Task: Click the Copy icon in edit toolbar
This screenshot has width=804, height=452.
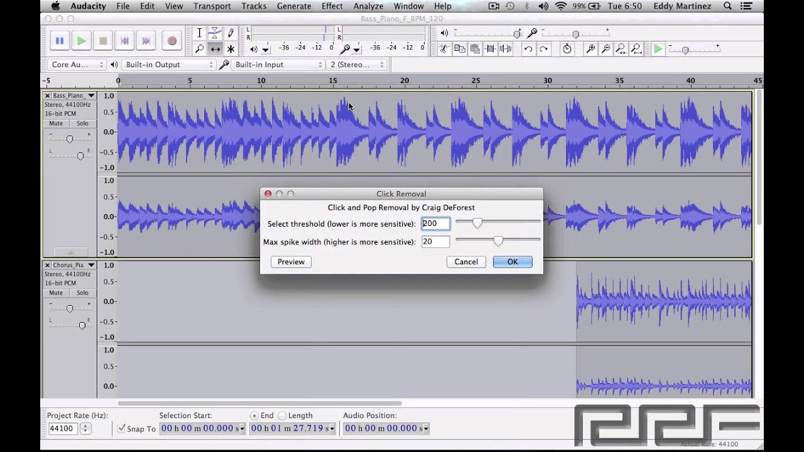Action: 460,49
